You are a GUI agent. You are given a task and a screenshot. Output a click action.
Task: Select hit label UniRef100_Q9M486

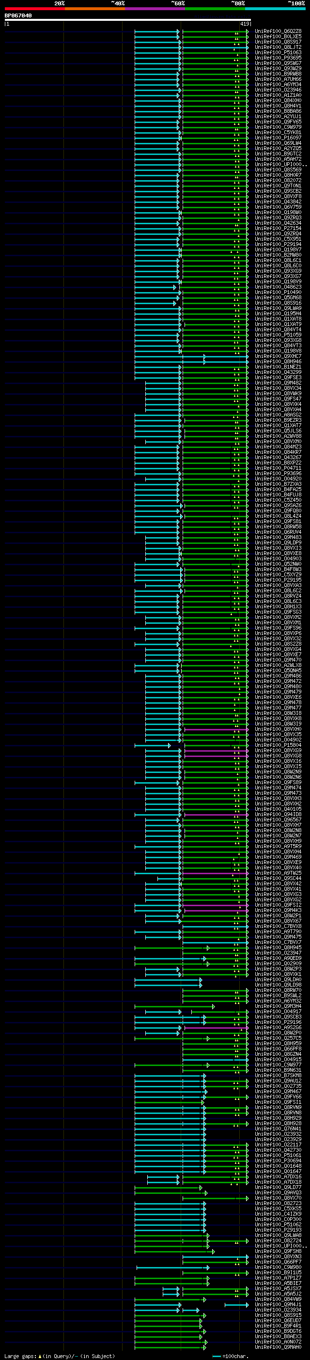279,676
